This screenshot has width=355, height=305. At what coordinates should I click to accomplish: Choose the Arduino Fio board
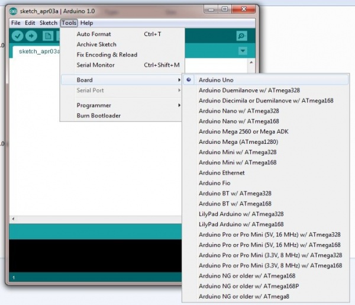[x=266, y=183]
